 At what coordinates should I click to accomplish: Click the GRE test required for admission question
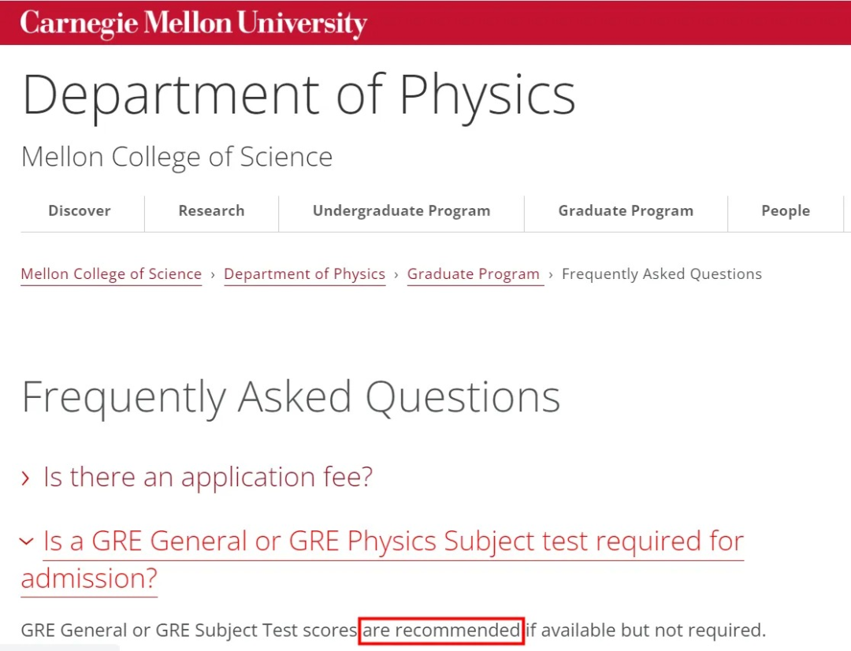[x=392, y=541]
